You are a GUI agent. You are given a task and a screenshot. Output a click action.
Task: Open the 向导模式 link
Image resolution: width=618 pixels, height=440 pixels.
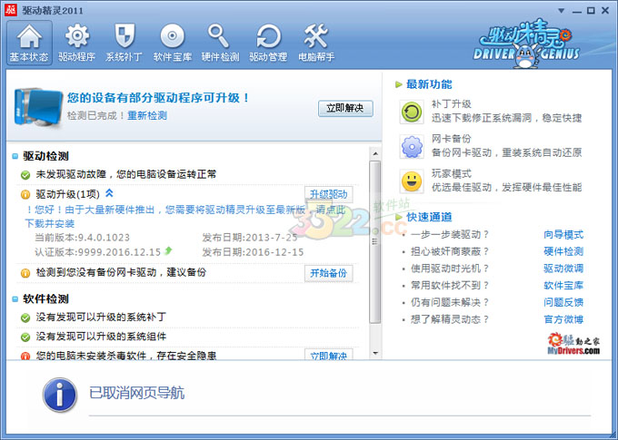click(563, 235)
